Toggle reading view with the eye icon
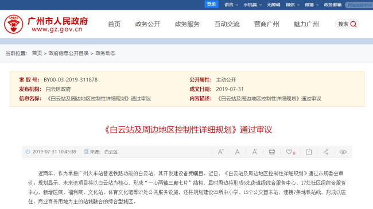 343,152
